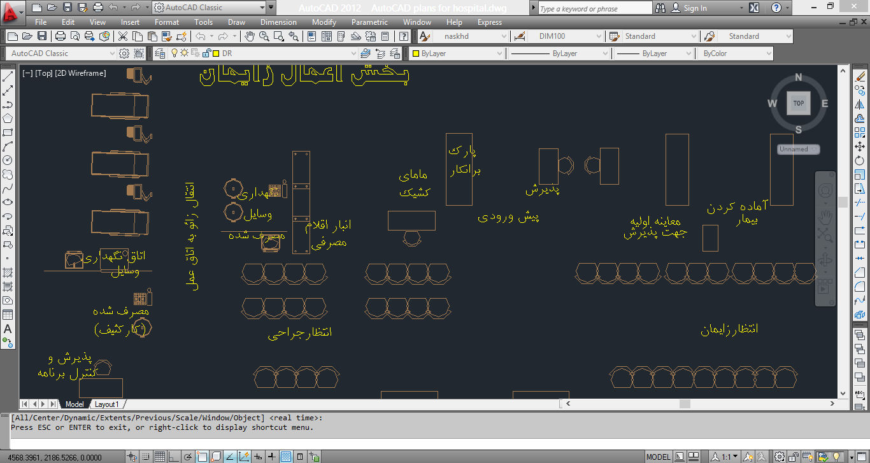The height and width of the screenshot is (463, 870).
Task: Open the Properties palette icon
Action: click(312, 36)
